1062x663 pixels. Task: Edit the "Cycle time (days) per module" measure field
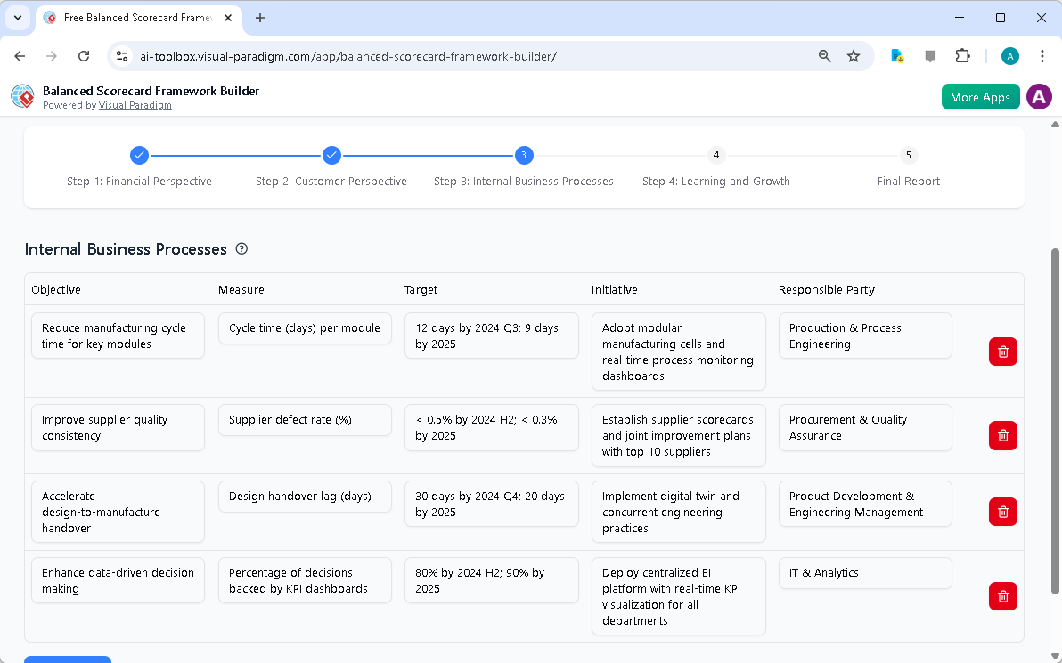click(305, 328)
